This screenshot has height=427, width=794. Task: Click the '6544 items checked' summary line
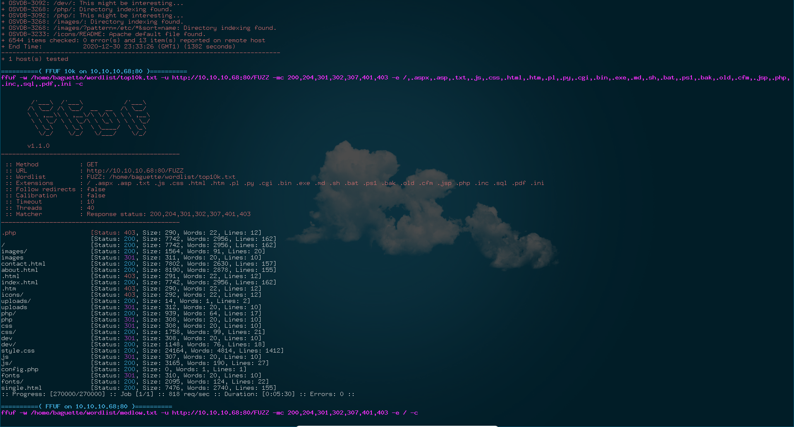[133, 41]
